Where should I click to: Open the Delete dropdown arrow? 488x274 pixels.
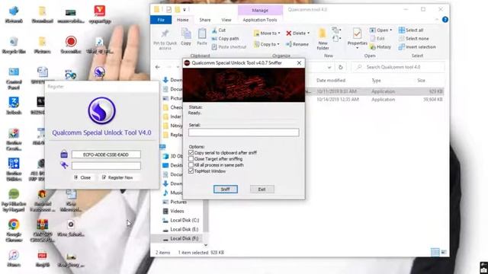coord(308,33)
